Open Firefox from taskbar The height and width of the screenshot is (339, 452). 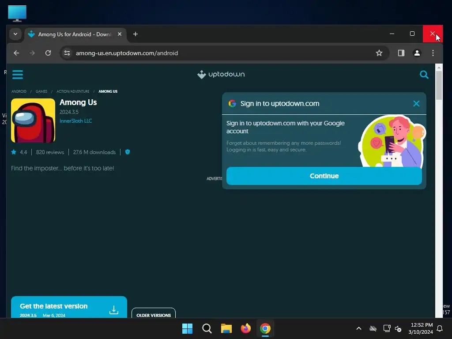click(x=245, y=328)
